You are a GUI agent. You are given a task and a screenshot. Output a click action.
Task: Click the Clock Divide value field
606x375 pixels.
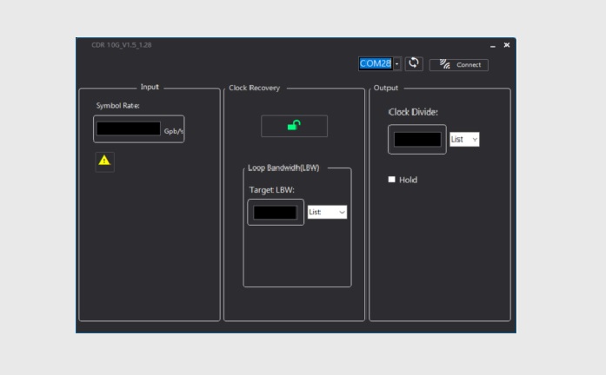(417, 139)
